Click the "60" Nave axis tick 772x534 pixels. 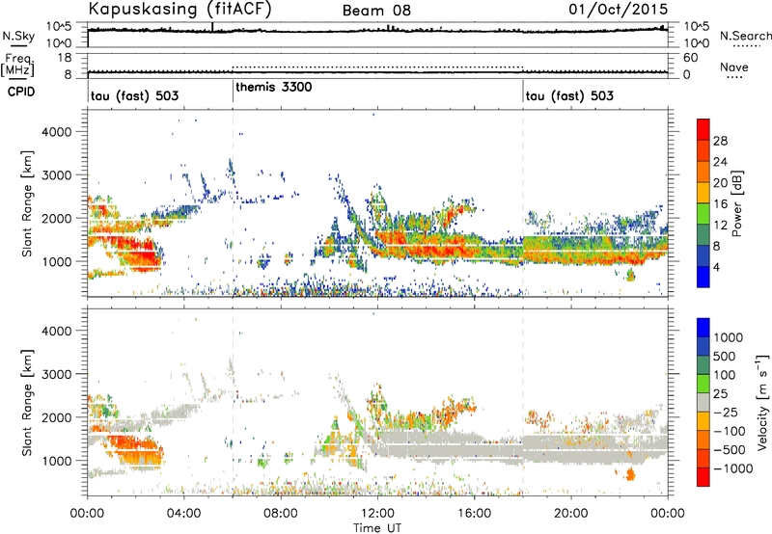click(690, 58)
